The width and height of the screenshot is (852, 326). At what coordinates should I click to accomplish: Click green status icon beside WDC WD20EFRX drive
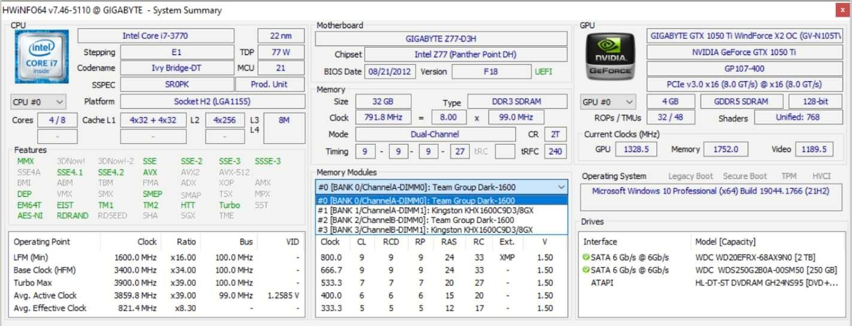[586, 257]
